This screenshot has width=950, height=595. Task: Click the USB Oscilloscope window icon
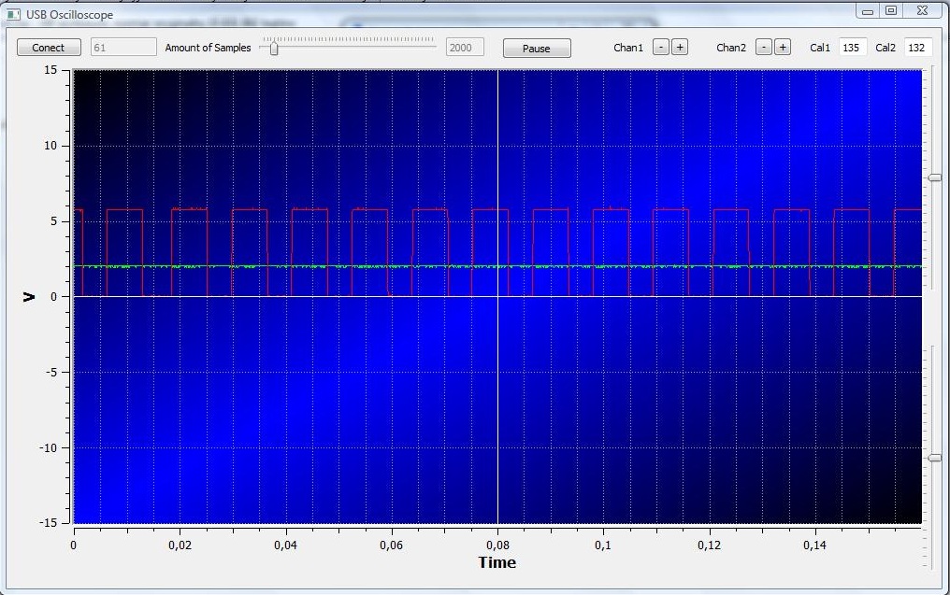click(13, 14)
